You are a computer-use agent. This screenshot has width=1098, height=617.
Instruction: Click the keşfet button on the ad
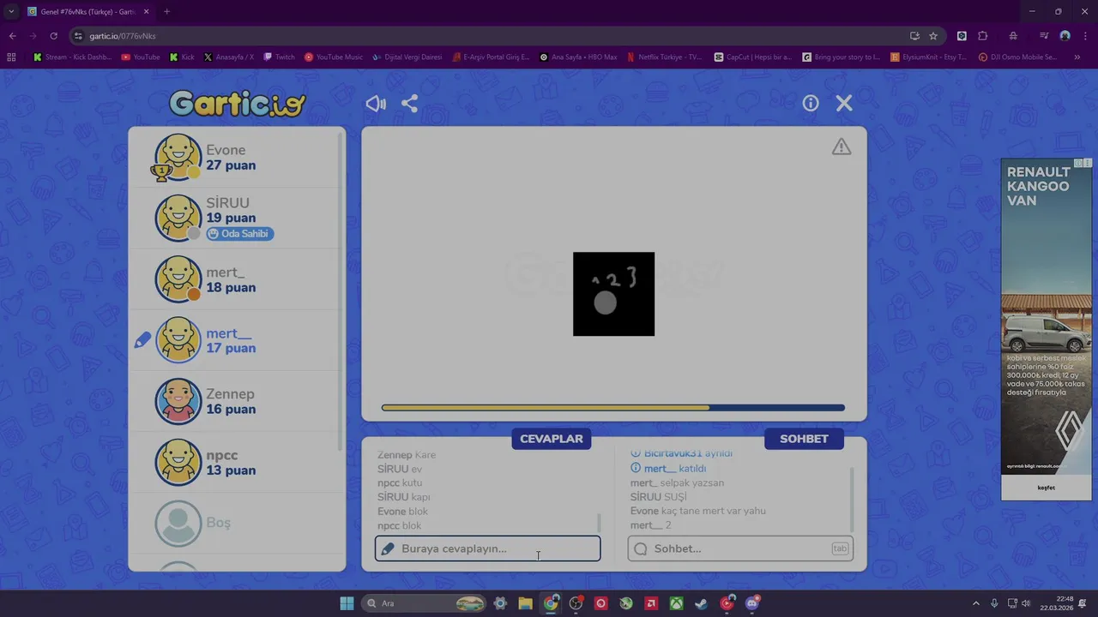click(1046, 488)
